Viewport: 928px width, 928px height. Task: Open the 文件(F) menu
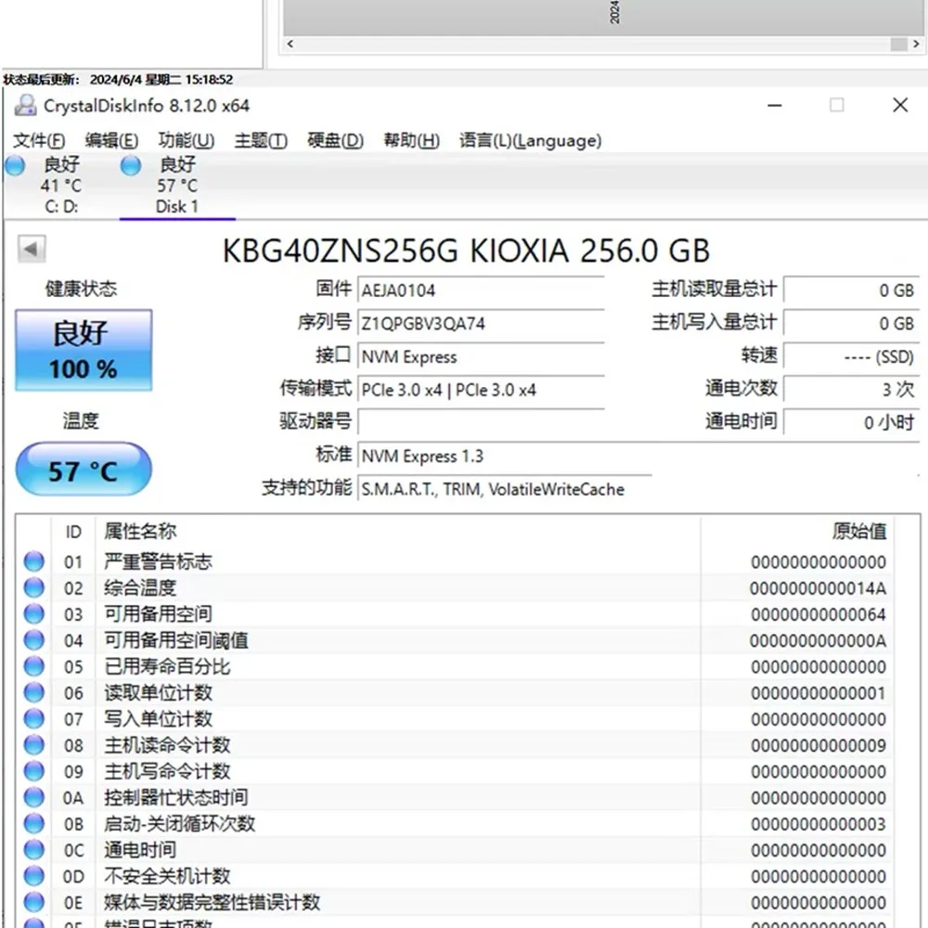[x=39, y=141]
